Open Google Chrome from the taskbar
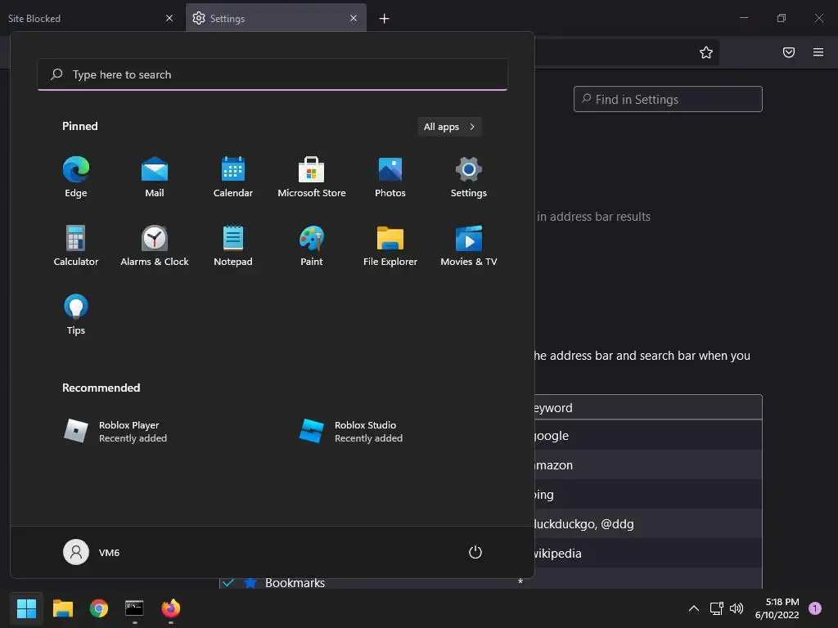The image size is (838, 628). pos(99,608)
